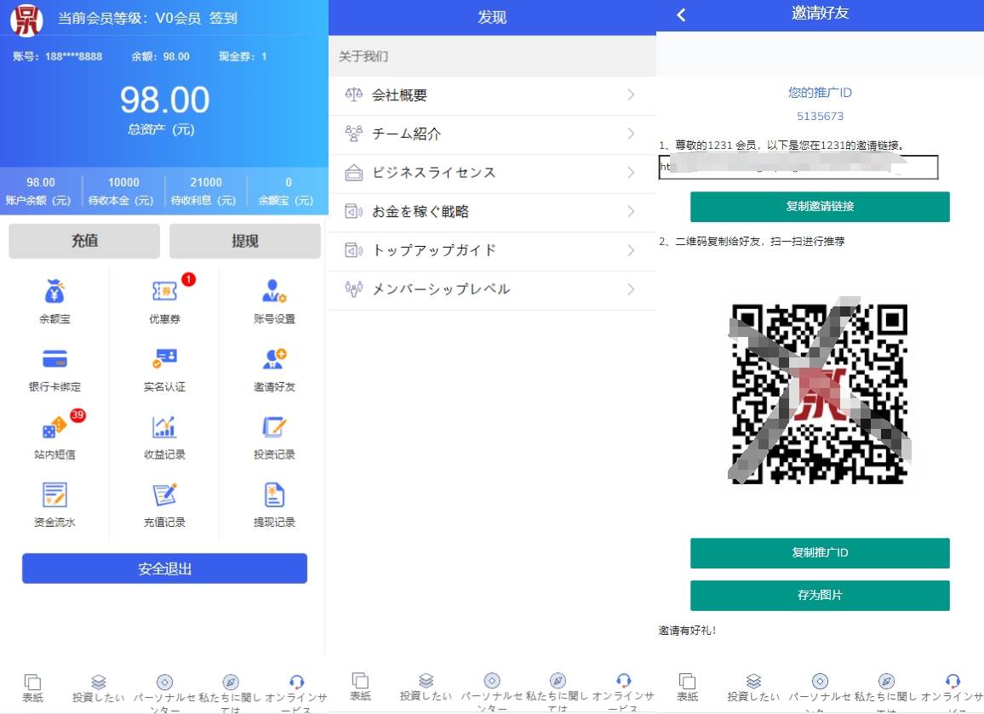
Task: Tap 表紙 tab in 邀请好友 screen
Action: [x=688, y=688]
